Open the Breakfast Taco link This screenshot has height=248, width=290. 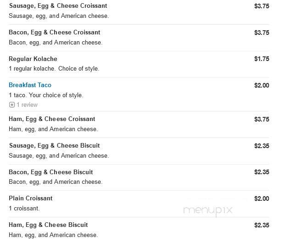[x=30, y=85]
